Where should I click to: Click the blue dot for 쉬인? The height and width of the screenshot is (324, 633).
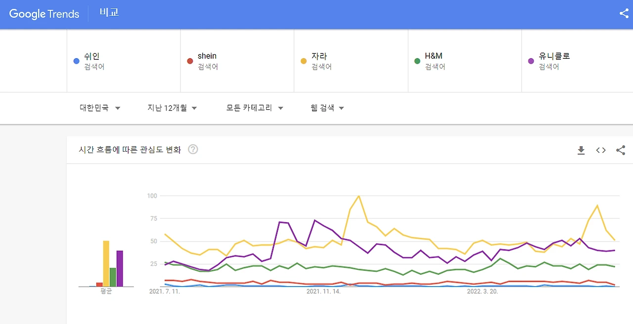[76, 61]
